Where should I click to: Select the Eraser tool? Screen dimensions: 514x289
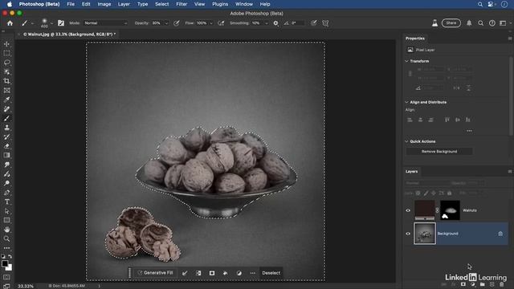(x=6, y=146)
